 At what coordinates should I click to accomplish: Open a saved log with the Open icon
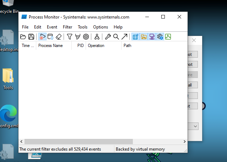click(x=23, y=37)
